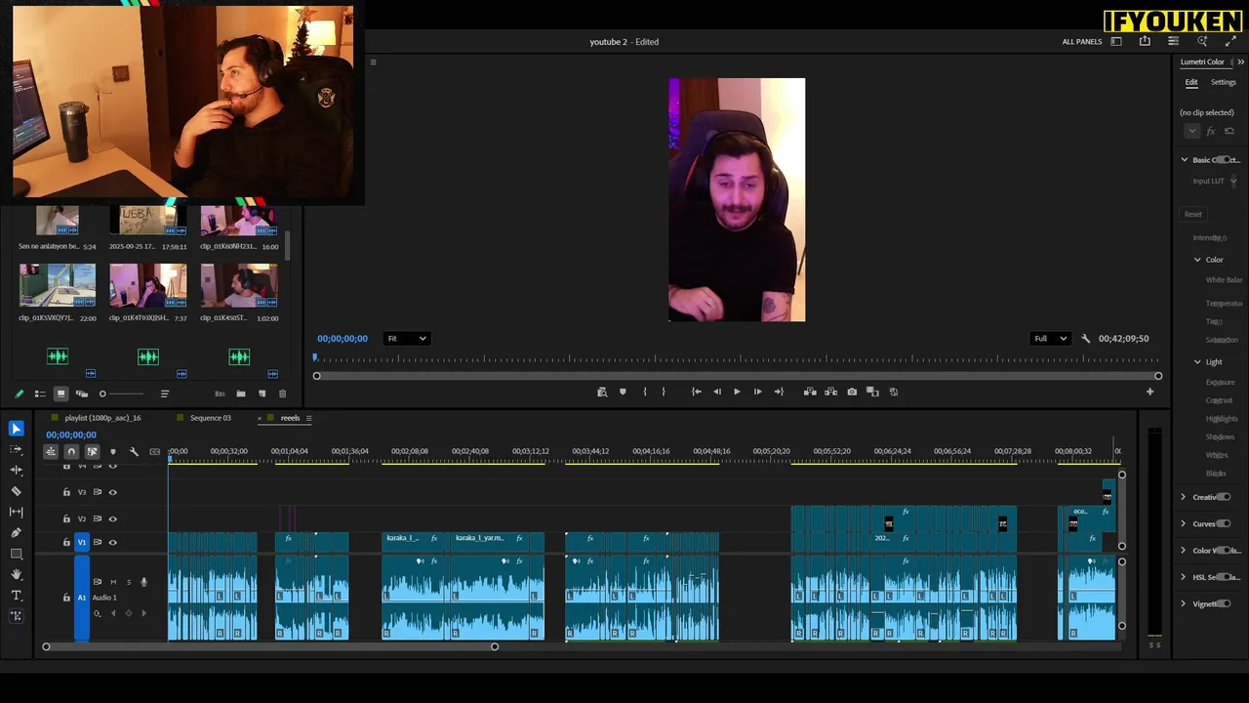Image resolution: width=1249 pixels, height=703 pixels.
Task: Open the Fit zoom level dropdown
Action: (406, 339)
